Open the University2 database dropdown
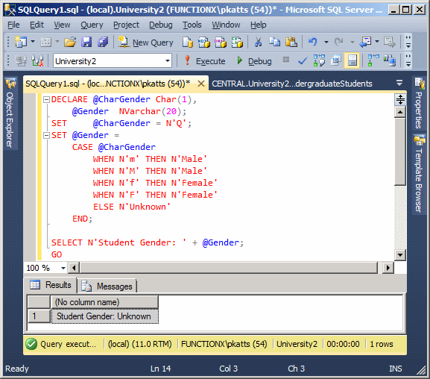The image size is (430, 379). [168, 60]
